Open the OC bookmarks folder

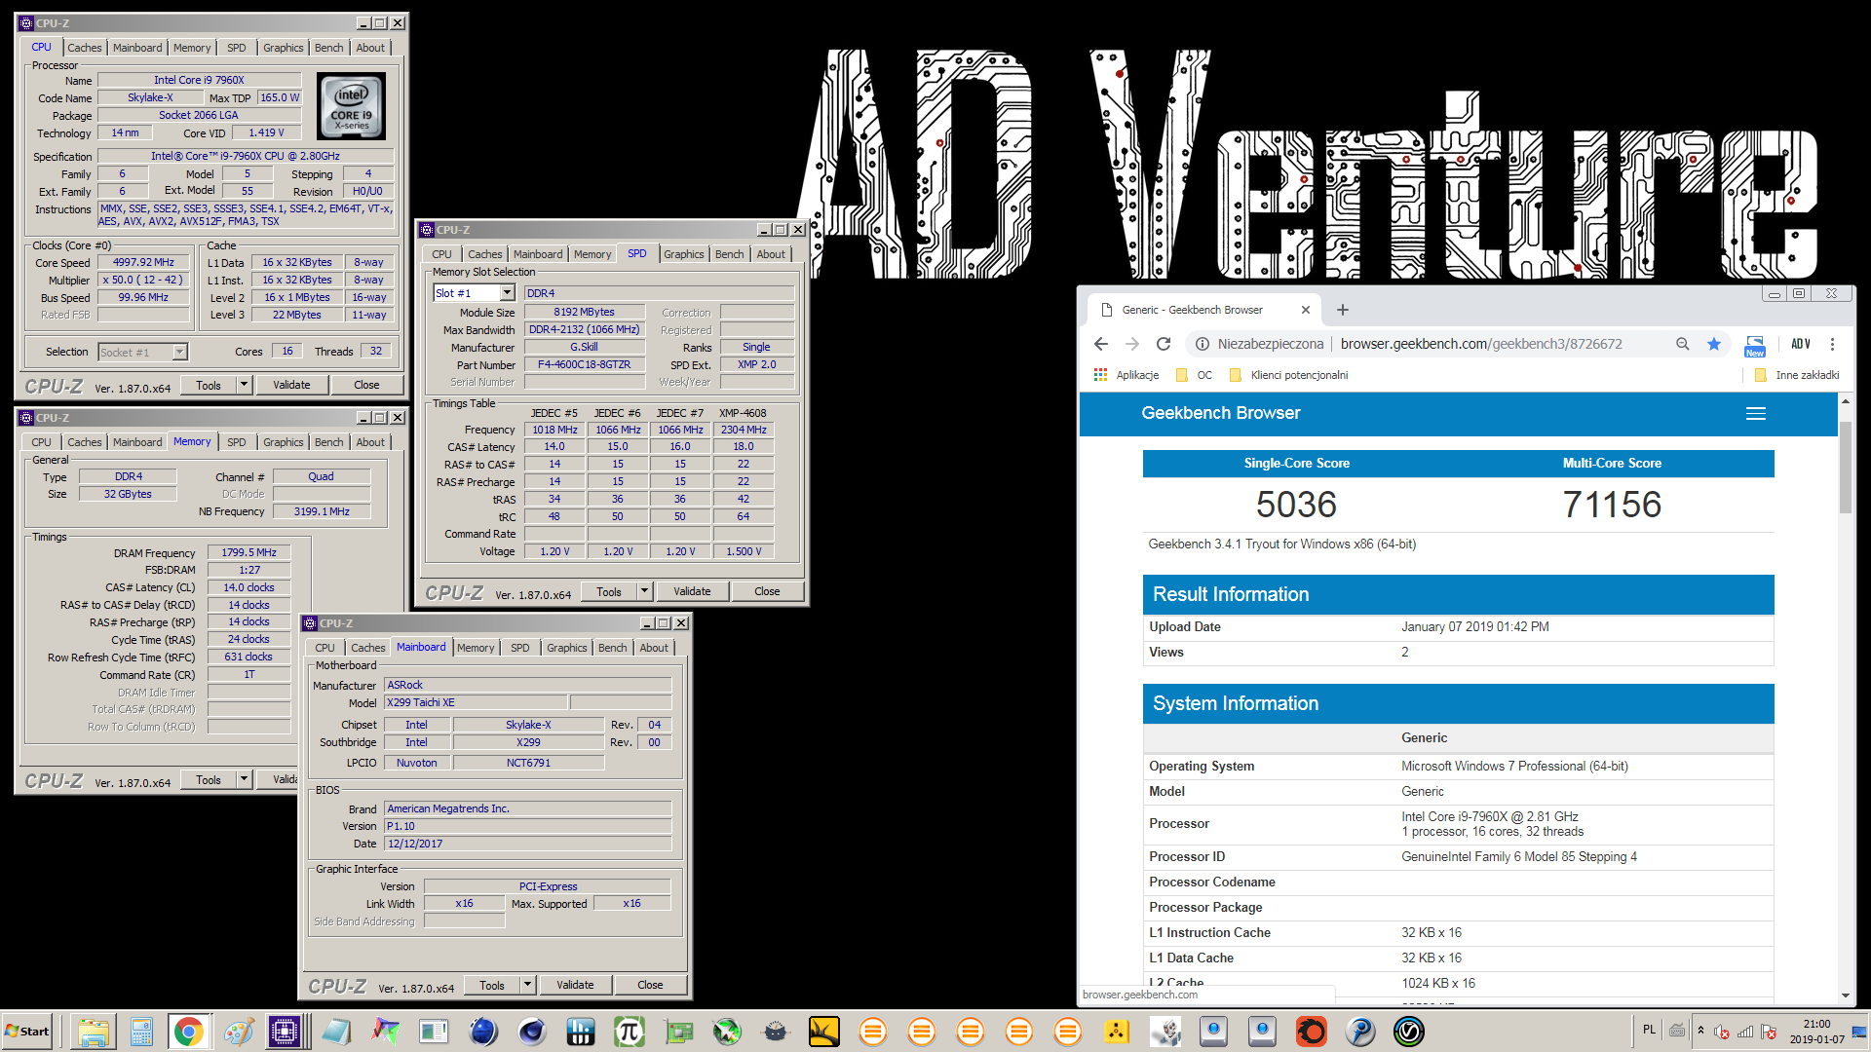pos(1194,375)
